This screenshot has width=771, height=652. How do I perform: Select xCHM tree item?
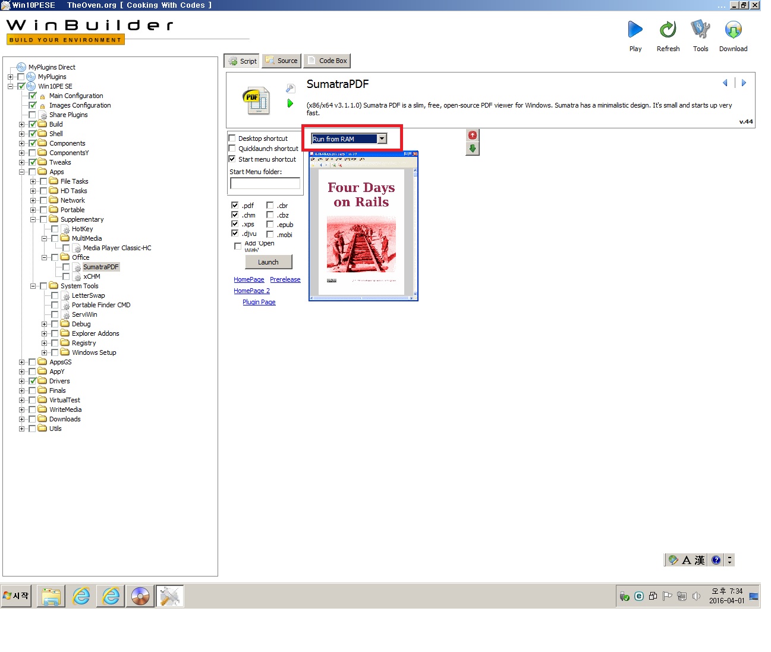pos(92,276)
